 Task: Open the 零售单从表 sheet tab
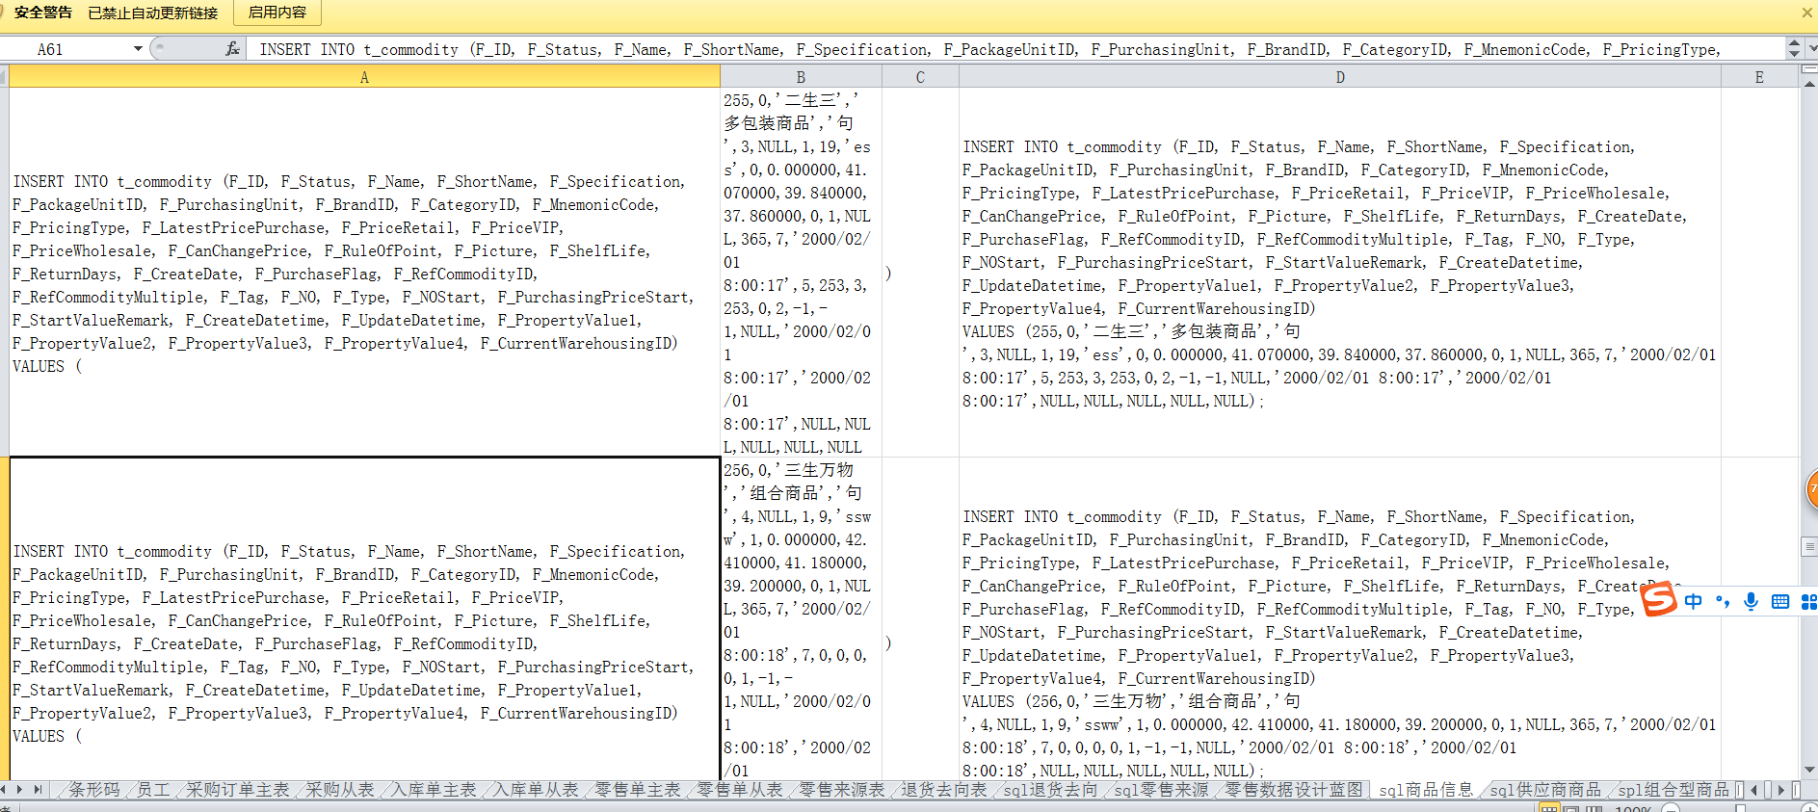tap(740, 790)
